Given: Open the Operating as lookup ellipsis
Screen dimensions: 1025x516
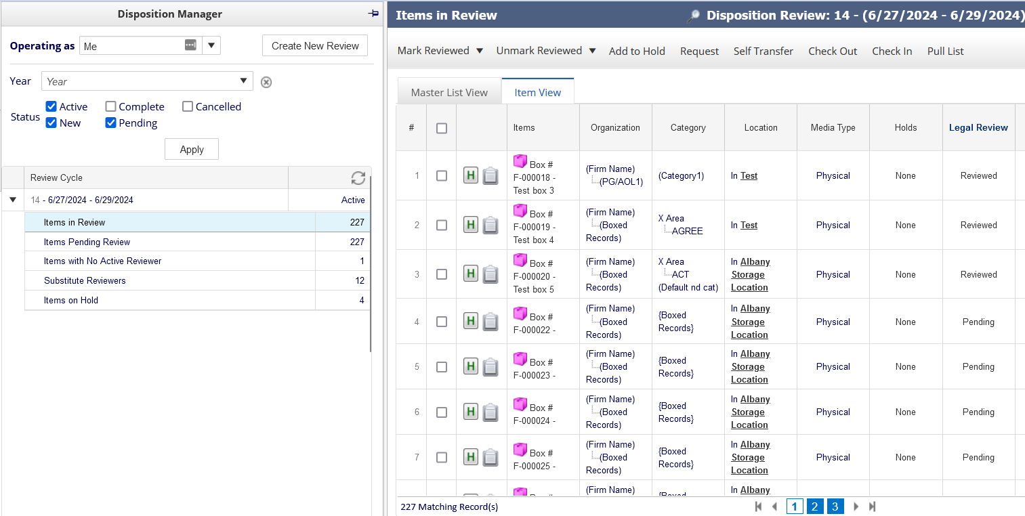Looking at the screenshot, I should click(x=190, y=45).
